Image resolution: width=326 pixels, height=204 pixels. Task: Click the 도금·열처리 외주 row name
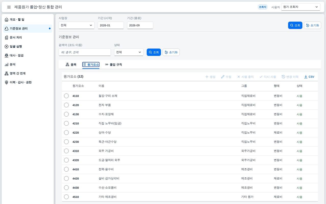point(109,160)
